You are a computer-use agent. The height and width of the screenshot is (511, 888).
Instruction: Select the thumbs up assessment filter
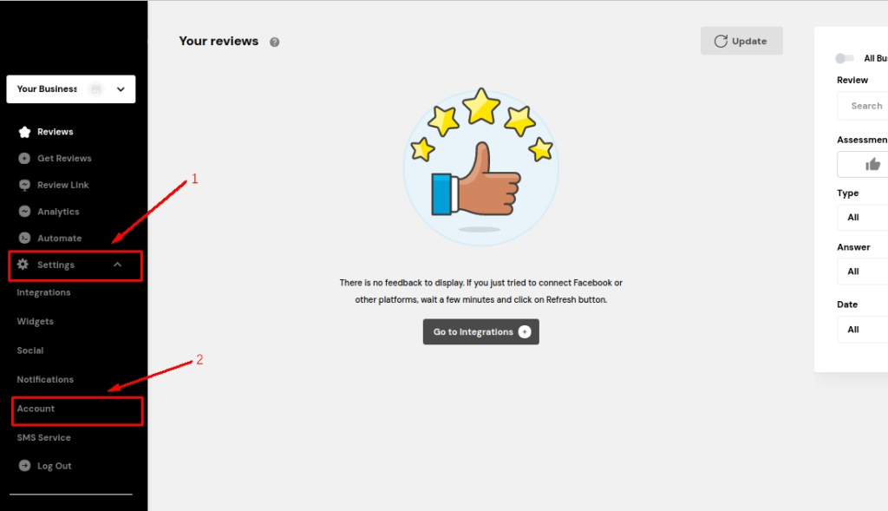[x=871, y=164]
